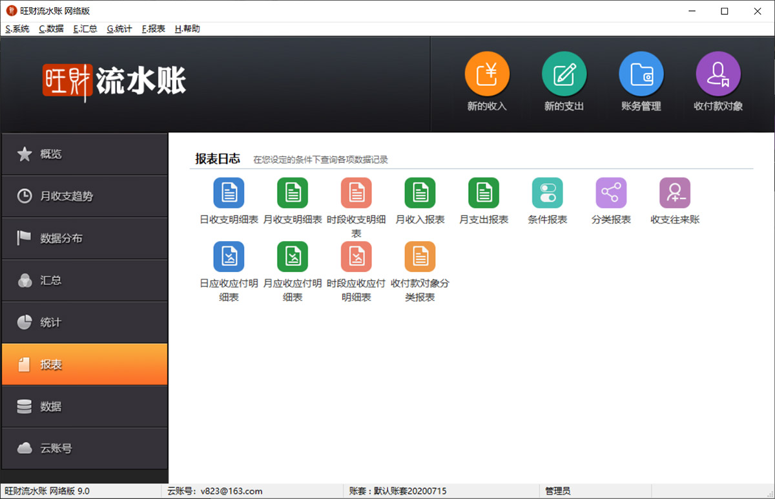775x499 pixels.
Task: Switch to the 月收支趋势 sidebar tab
Action: click(x=84, y=196)
